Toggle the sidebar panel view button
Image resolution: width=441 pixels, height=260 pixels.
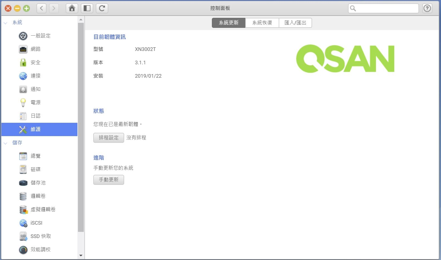(x=87, y=8)
